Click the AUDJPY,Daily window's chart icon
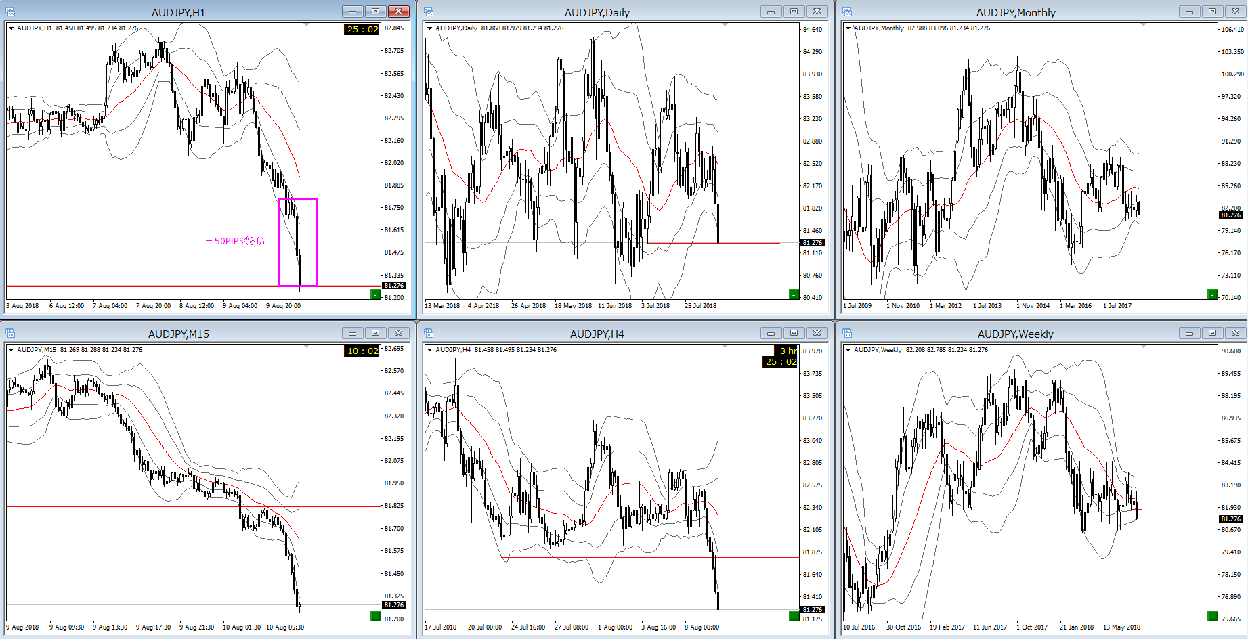 (x=429, y=12)
